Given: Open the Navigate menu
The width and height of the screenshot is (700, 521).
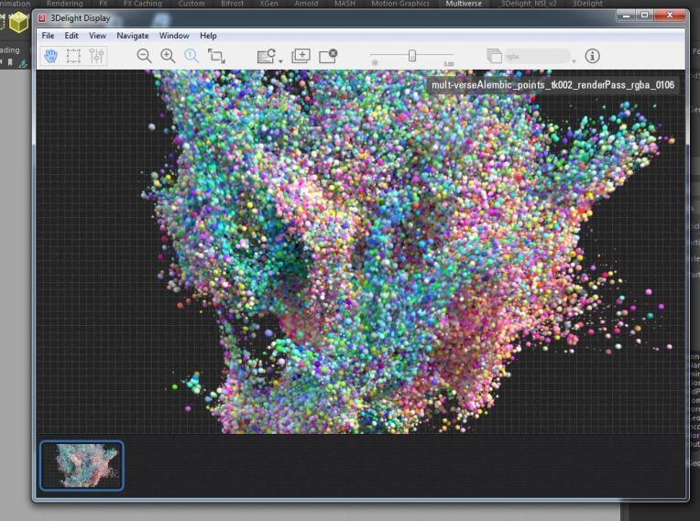Looking at the screenshot, I should click(133, 36).
